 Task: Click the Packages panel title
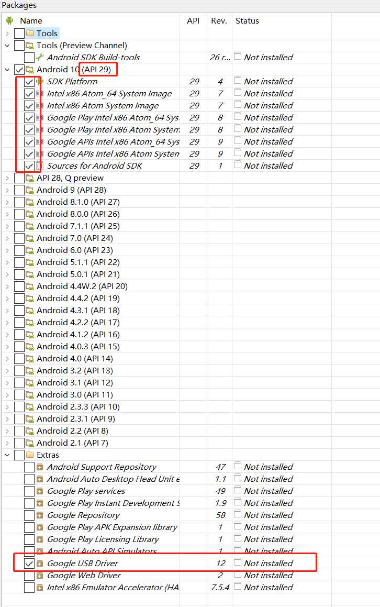(19, 5)
